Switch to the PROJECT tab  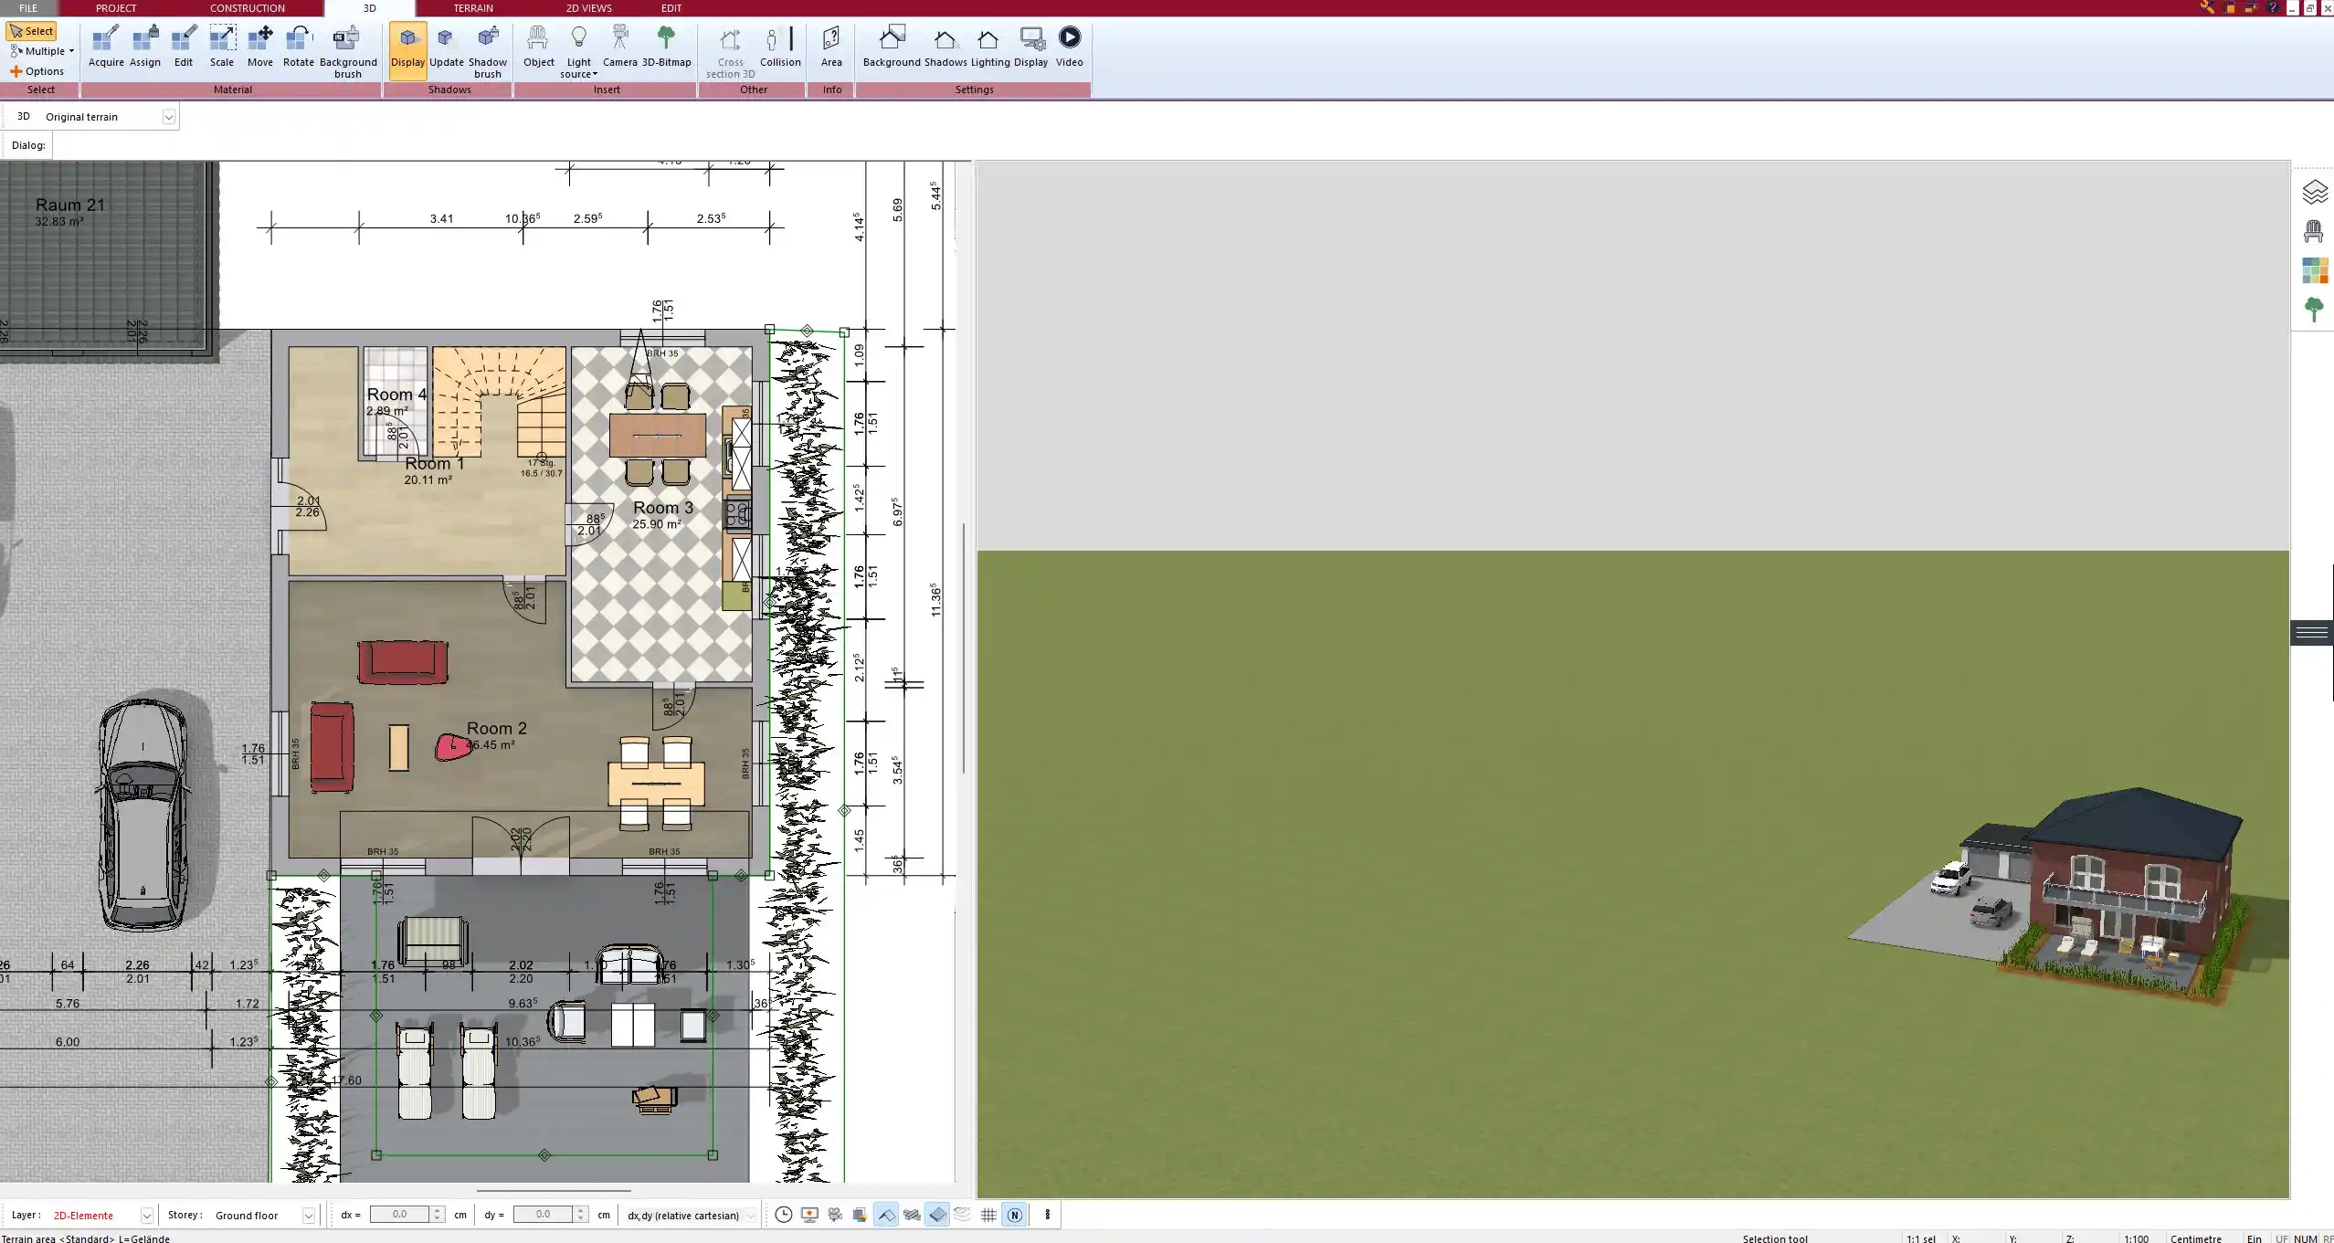click(x=116, y=8)
